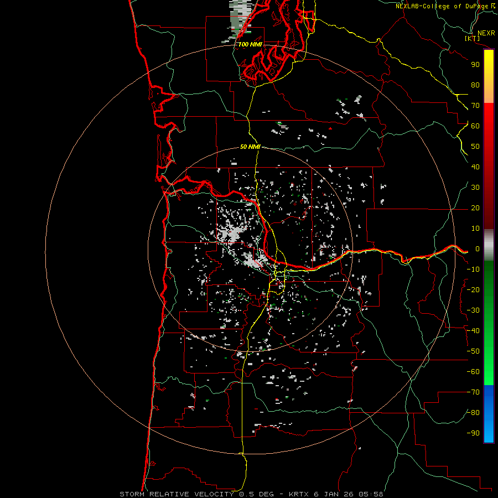
Task: Click the NEXR label above the color scale
Action: click(486, 33)
